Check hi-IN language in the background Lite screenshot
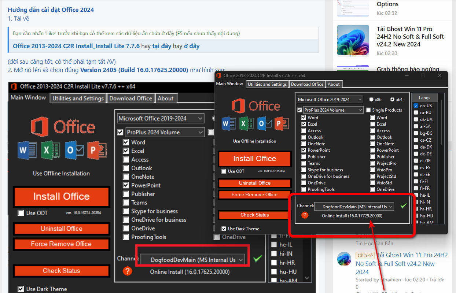 point(273,253)
